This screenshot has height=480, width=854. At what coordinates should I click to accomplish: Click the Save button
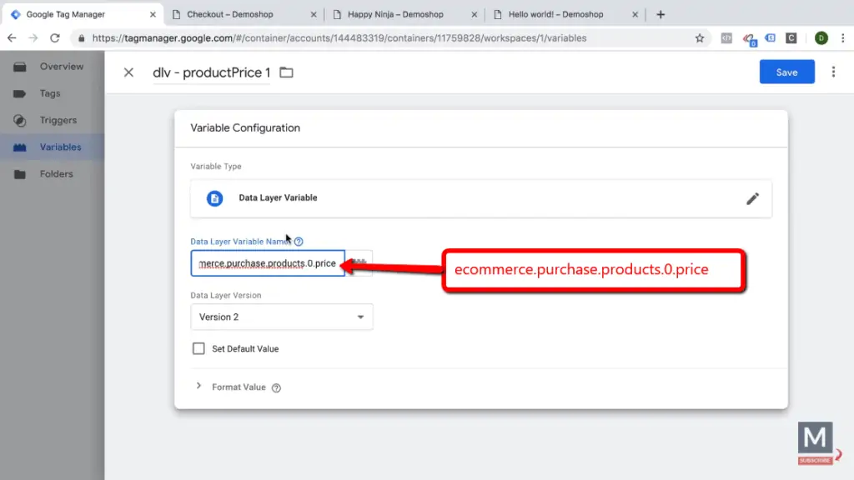click(x=786, y=72)
